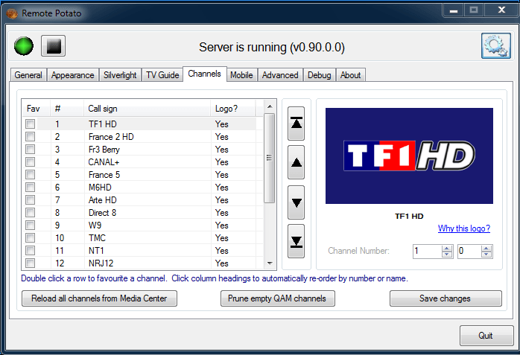Tick the favourite checkbox for M6HD
This screenshot has width=520, height=355.
(31, 188)
